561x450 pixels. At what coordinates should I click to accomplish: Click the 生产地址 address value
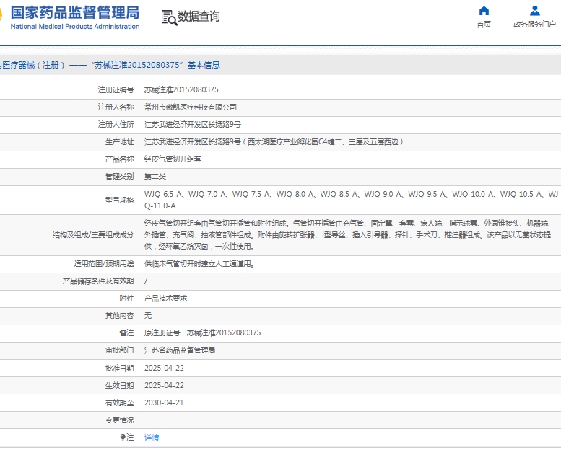274,142
